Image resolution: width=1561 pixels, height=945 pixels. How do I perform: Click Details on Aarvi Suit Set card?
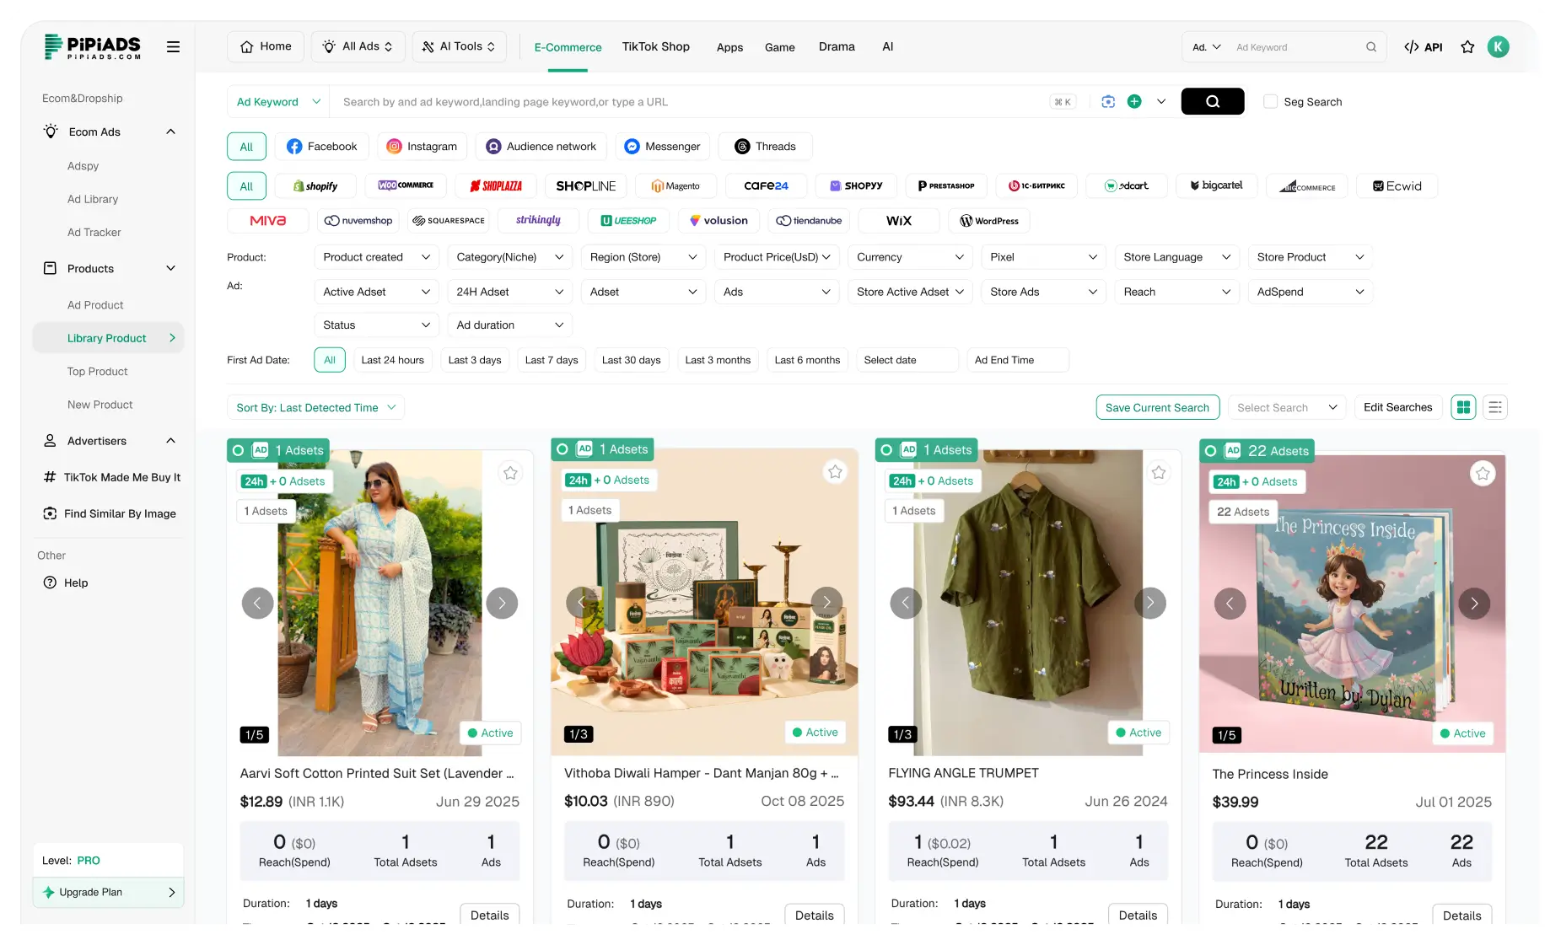(489, 915)
